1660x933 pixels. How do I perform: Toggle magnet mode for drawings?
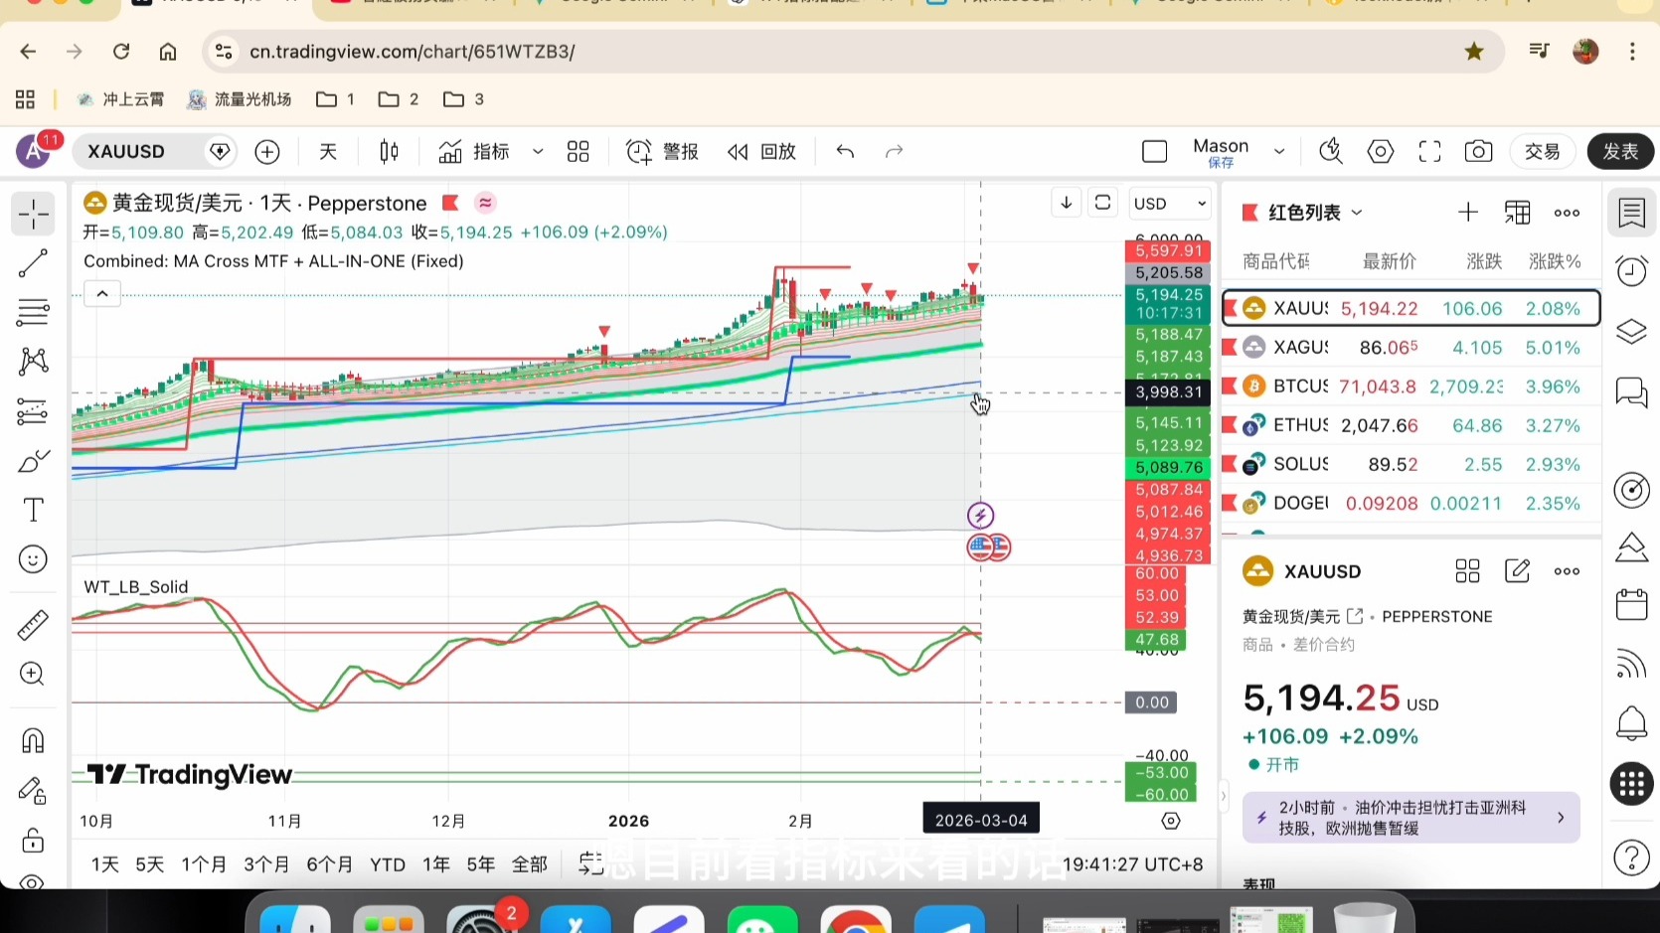pos(33,741)
